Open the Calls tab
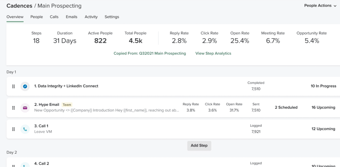 [x=54, y=17]
